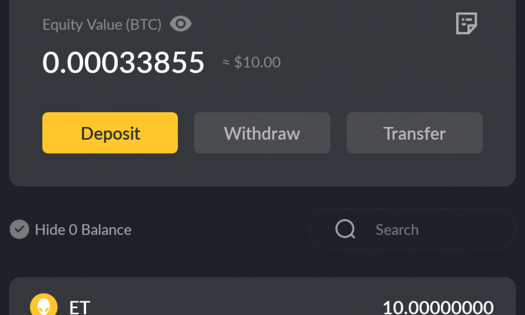Image resolution: width=525 pixels, height=315 pixels.
Task: Click the Hide 0 Balance label text
Action: [x=83, y=229]
